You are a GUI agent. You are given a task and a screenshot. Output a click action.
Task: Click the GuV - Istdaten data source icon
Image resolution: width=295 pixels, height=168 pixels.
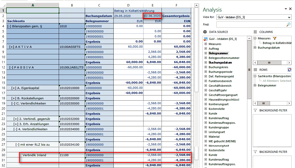[x=205, y=39]
